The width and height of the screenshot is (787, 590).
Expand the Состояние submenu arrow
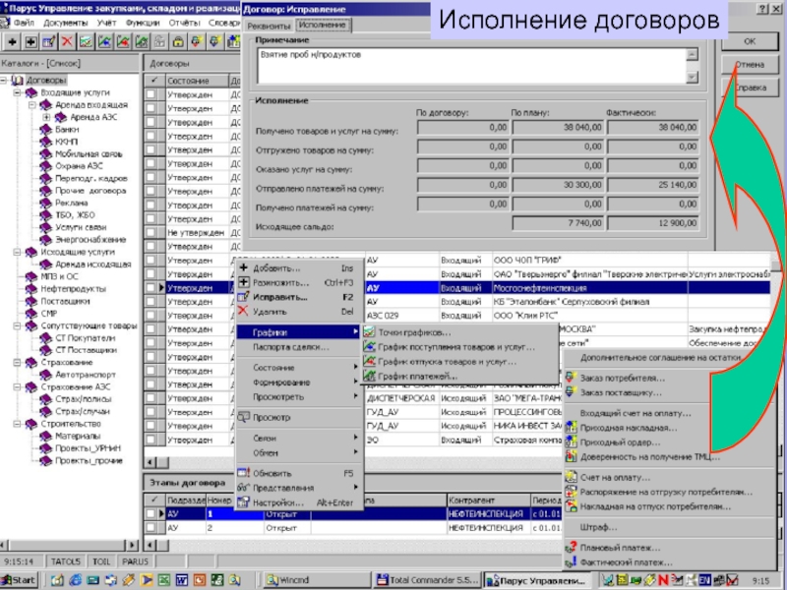[356, 367]
